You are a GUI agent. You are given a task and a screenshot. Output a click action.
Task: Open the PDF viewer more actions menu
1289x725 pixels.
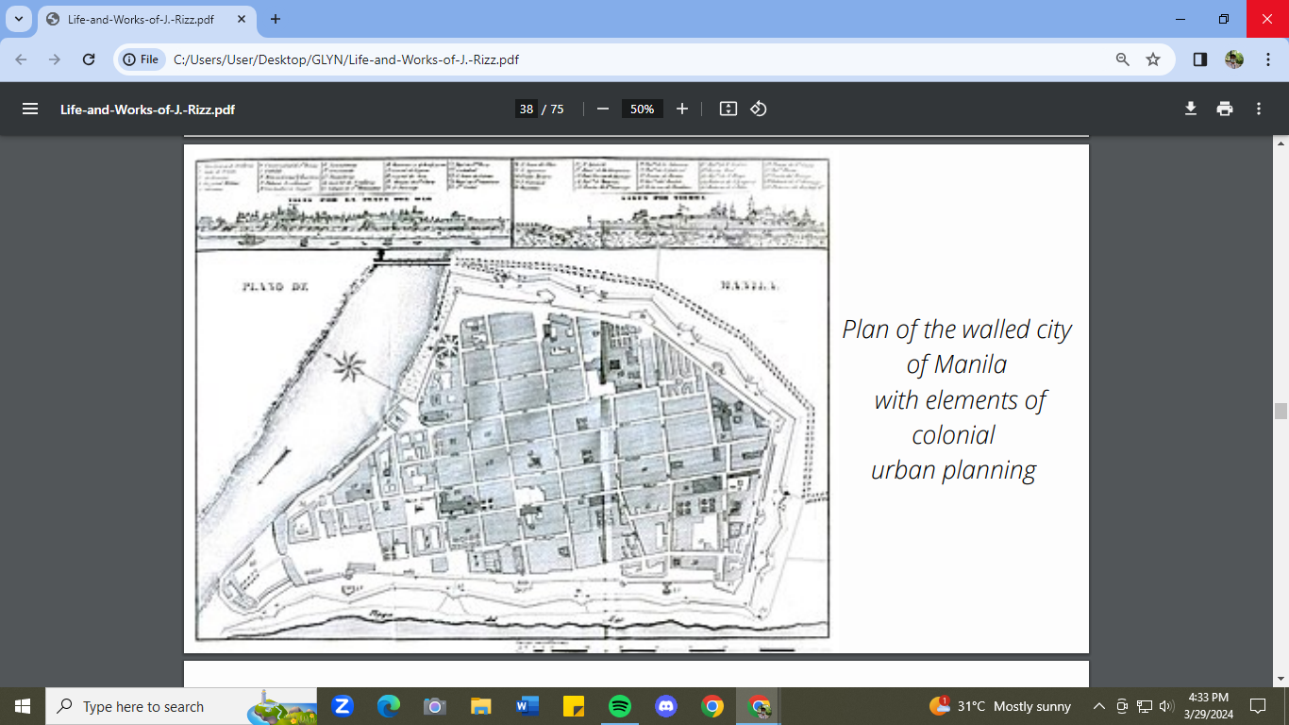pos(1259,109)
